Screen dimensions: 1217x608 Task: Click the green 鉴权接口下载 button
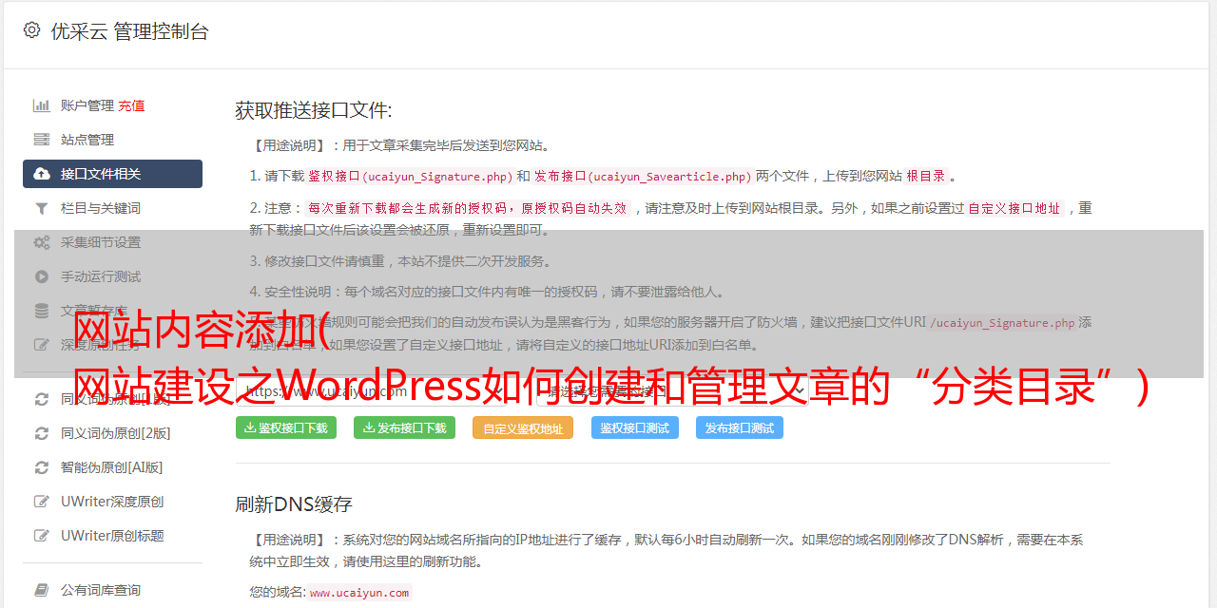pyautogui.click(x=285, y=427)
